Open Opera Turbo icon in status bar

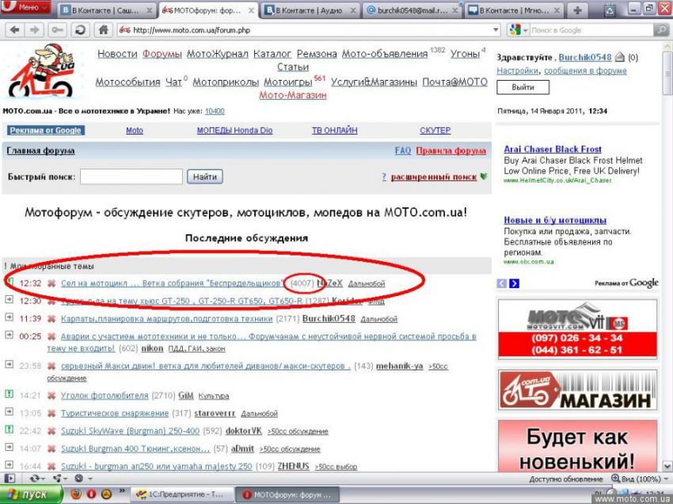(x=79, y=478)
